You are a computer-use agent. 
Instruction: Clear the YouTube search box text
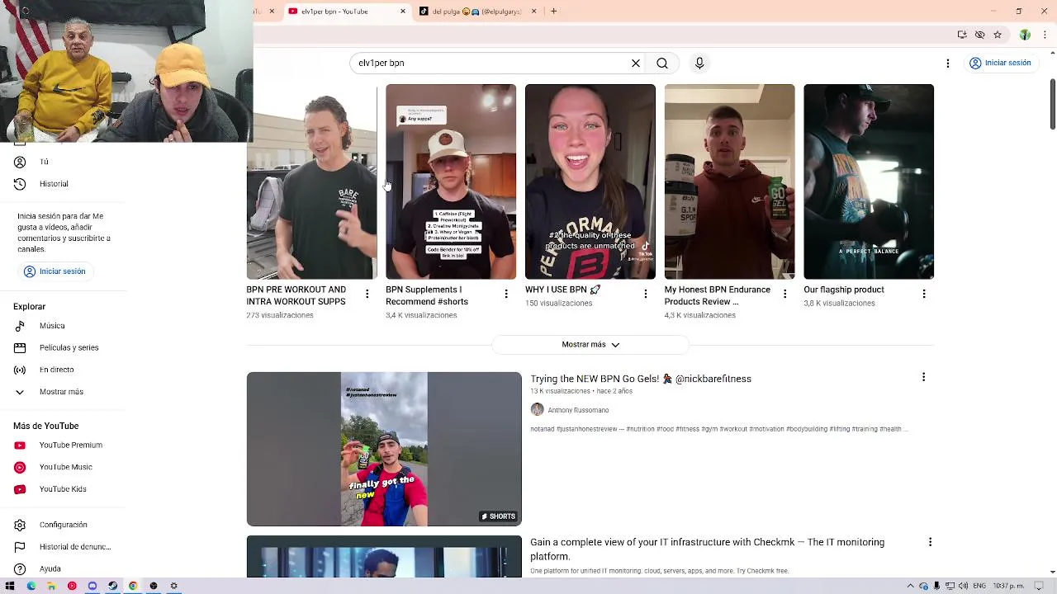click(x=636, y=63)
